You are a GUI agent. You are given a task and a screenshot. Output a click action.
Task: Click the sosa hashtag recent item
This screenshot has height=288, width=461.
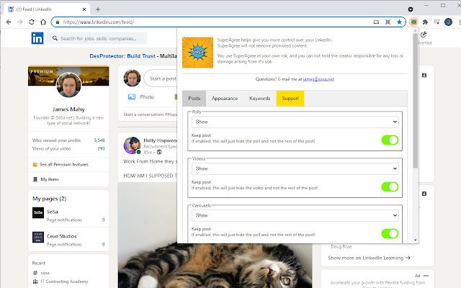click(x=45, y=273)
